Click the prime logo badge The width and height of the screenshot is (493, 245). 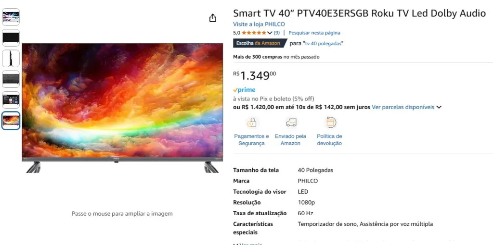(x=244, y=90)
